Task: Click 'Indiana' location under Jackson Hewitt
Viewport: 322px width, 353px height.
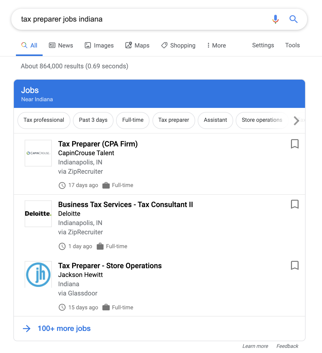Action: [69, 284]
